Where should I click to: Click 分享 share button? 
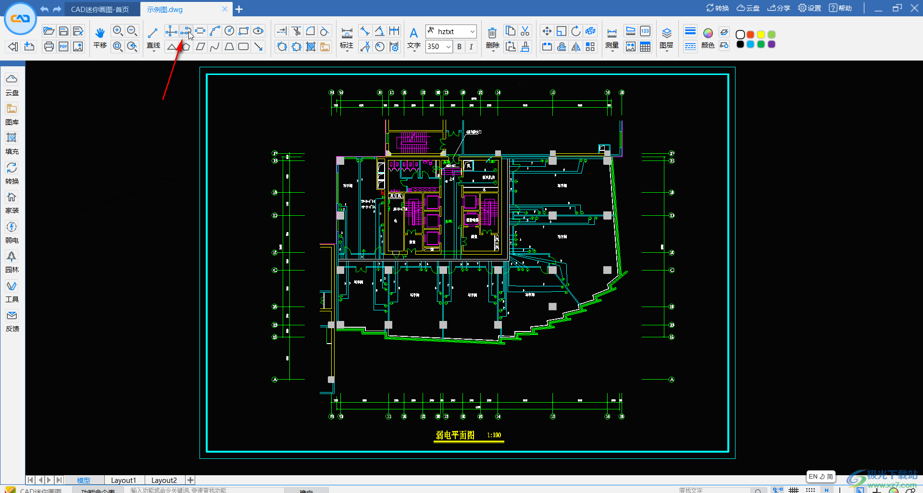779,8
